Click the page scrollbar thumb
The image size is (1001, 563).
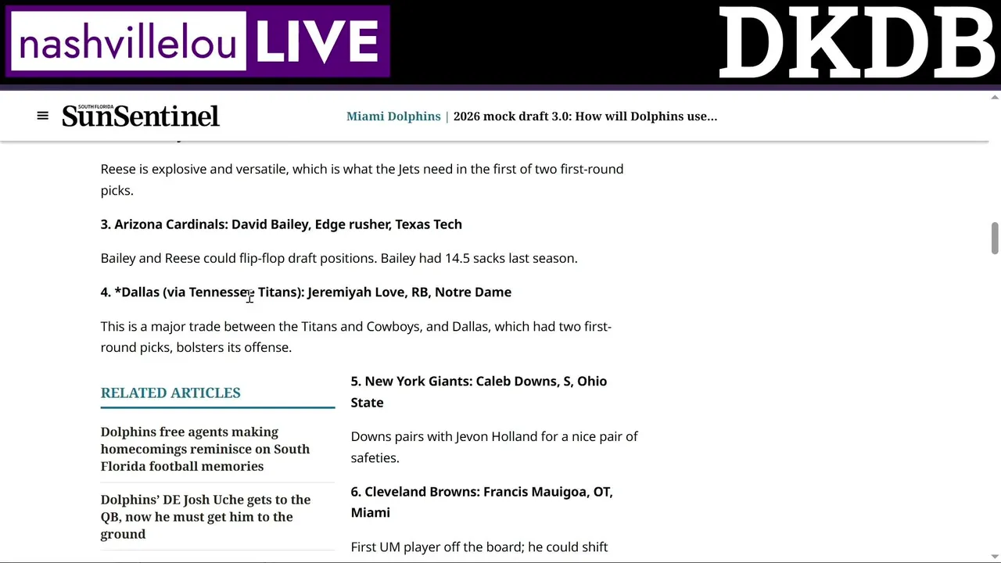[995, 238]
